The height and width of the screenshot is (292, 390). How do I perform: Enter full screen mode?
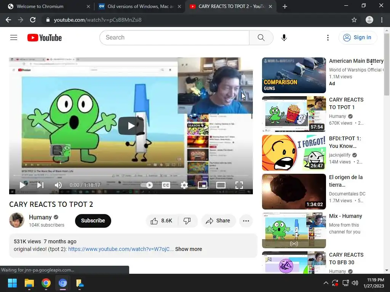[x=239, y=185]
